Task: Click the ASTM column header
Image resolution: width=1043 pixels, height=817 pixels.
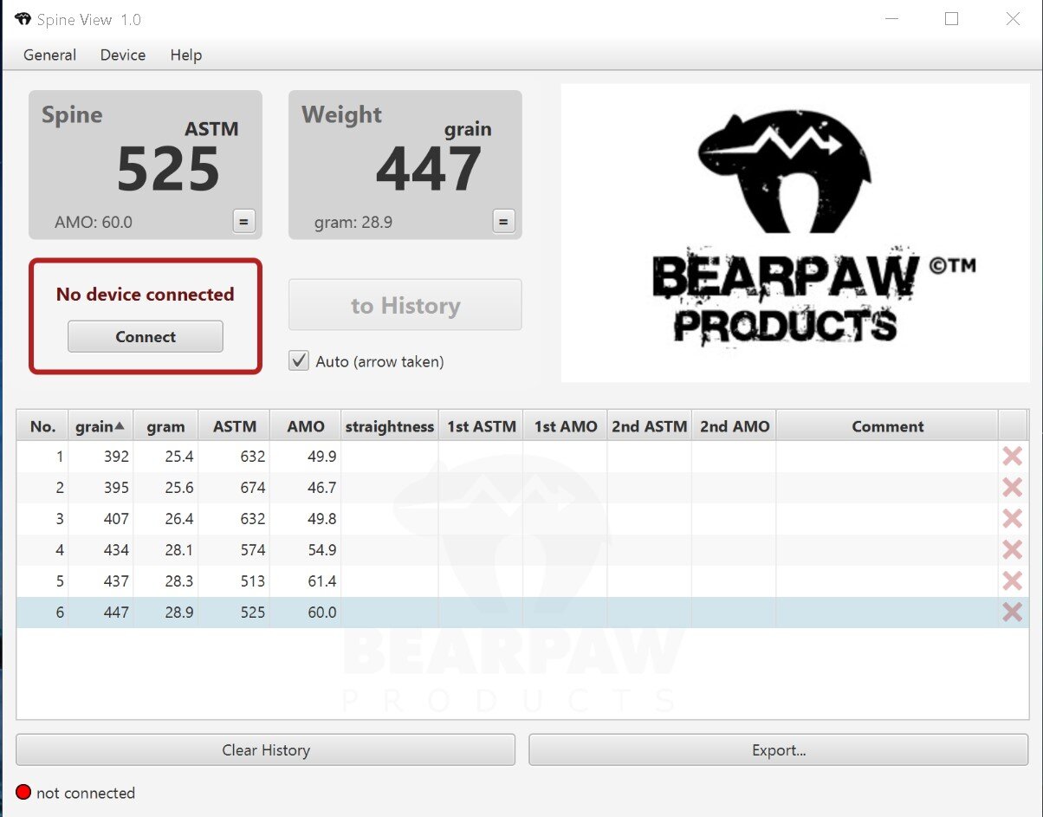Action: click(x=234, y=426)
